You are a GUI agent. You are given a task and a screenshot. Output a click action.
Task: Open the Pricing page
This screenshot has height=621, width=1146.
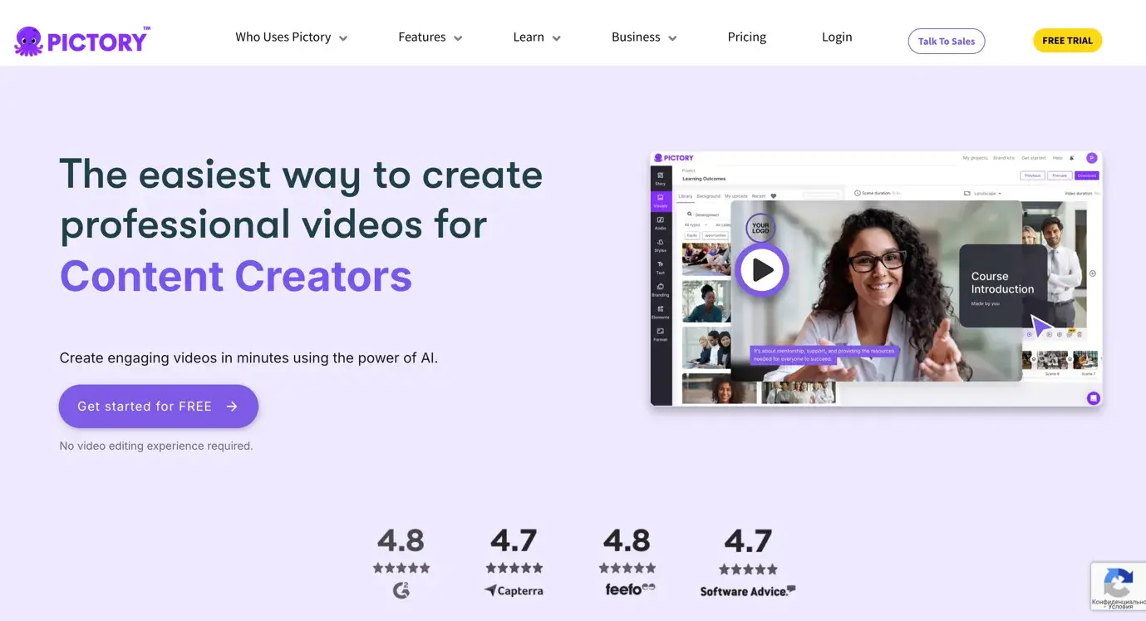pyautogui.click(x=746, y=37)
